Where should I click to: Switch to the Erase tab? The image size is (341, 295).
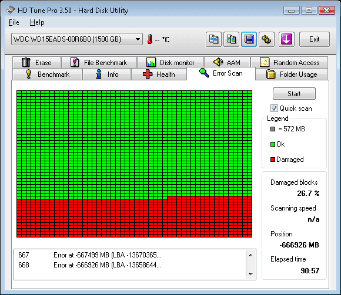[x=37, y=63]
